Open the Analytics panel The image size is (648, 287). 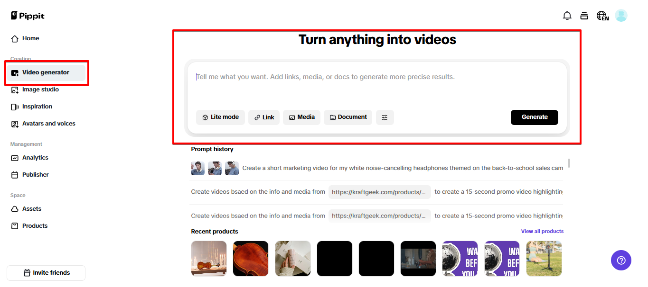point(35,157)
